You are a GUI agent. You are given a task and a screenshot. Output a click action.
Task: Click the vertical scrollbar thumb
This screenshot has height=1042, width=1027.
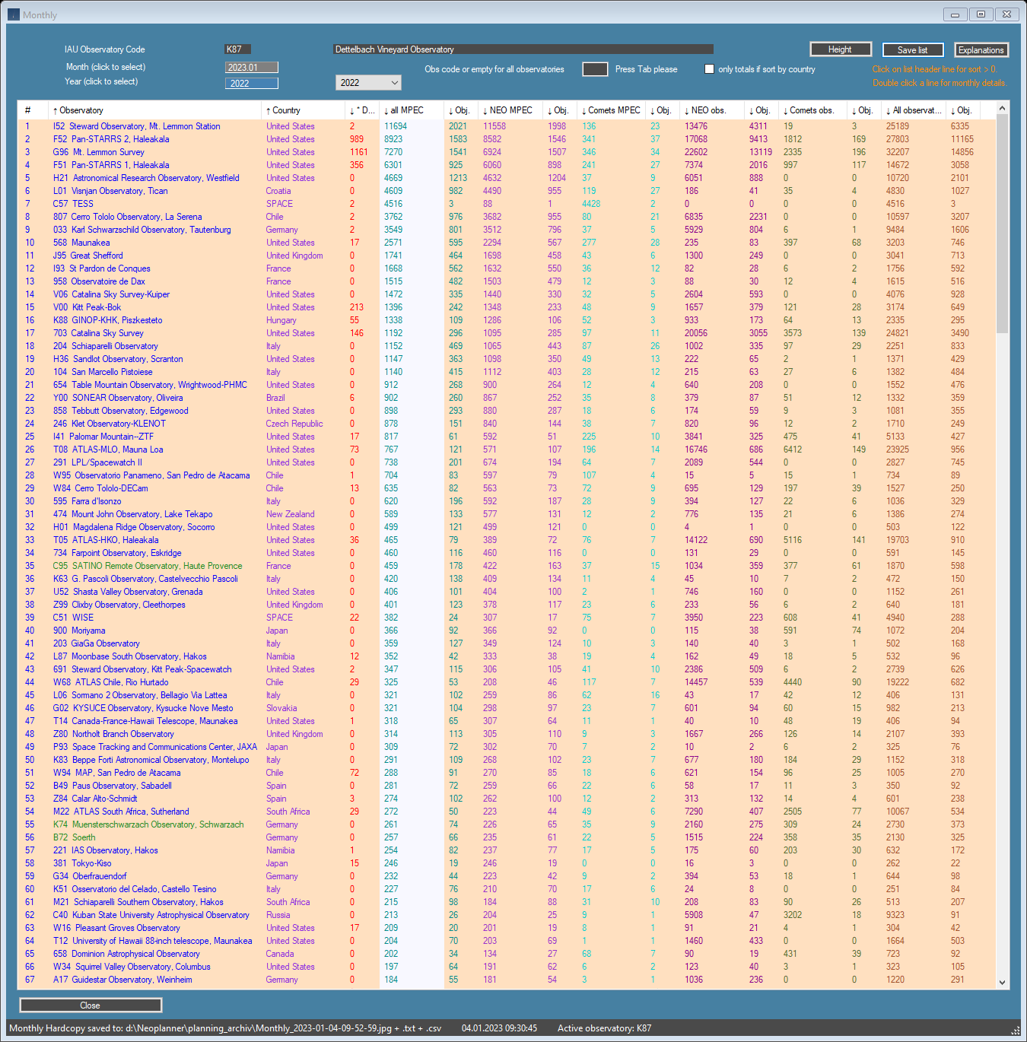coord(1002,224)
